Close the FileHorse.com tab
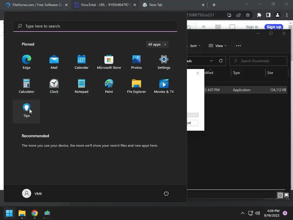 [66, 5]
